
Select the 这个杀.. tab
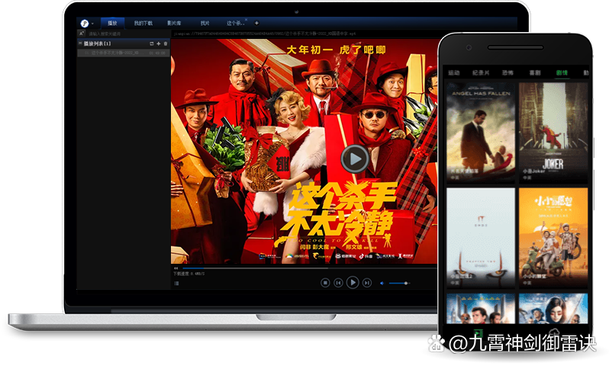coord(235,24)
